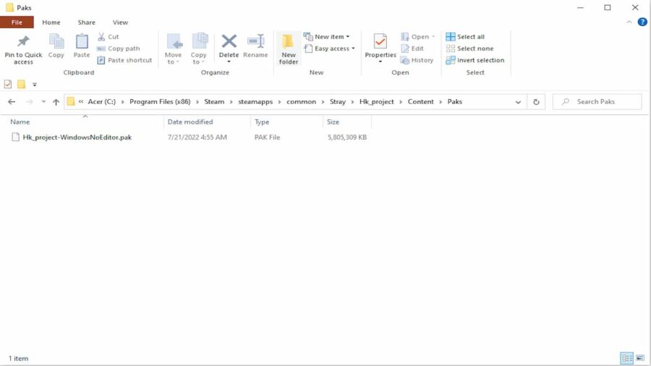Click Select none
This screenshot has height=366, width=651.
[469, 48]
